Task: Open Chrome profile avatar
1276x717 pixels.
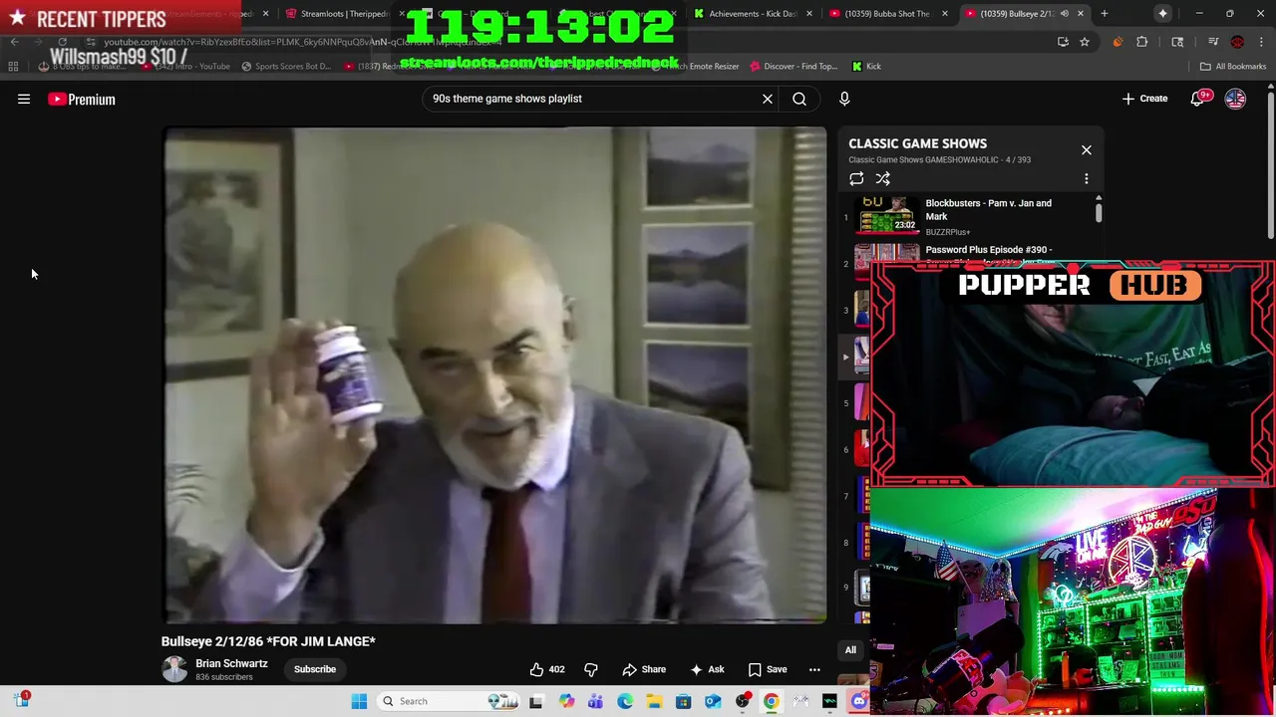Action: [x=1237, y=42]
